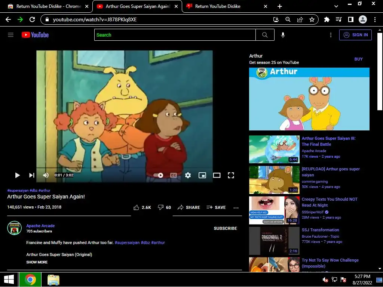383x287 pixels.
Task: Toggle theater mode view
Action: pyautogui.click(x=217, y=175)
